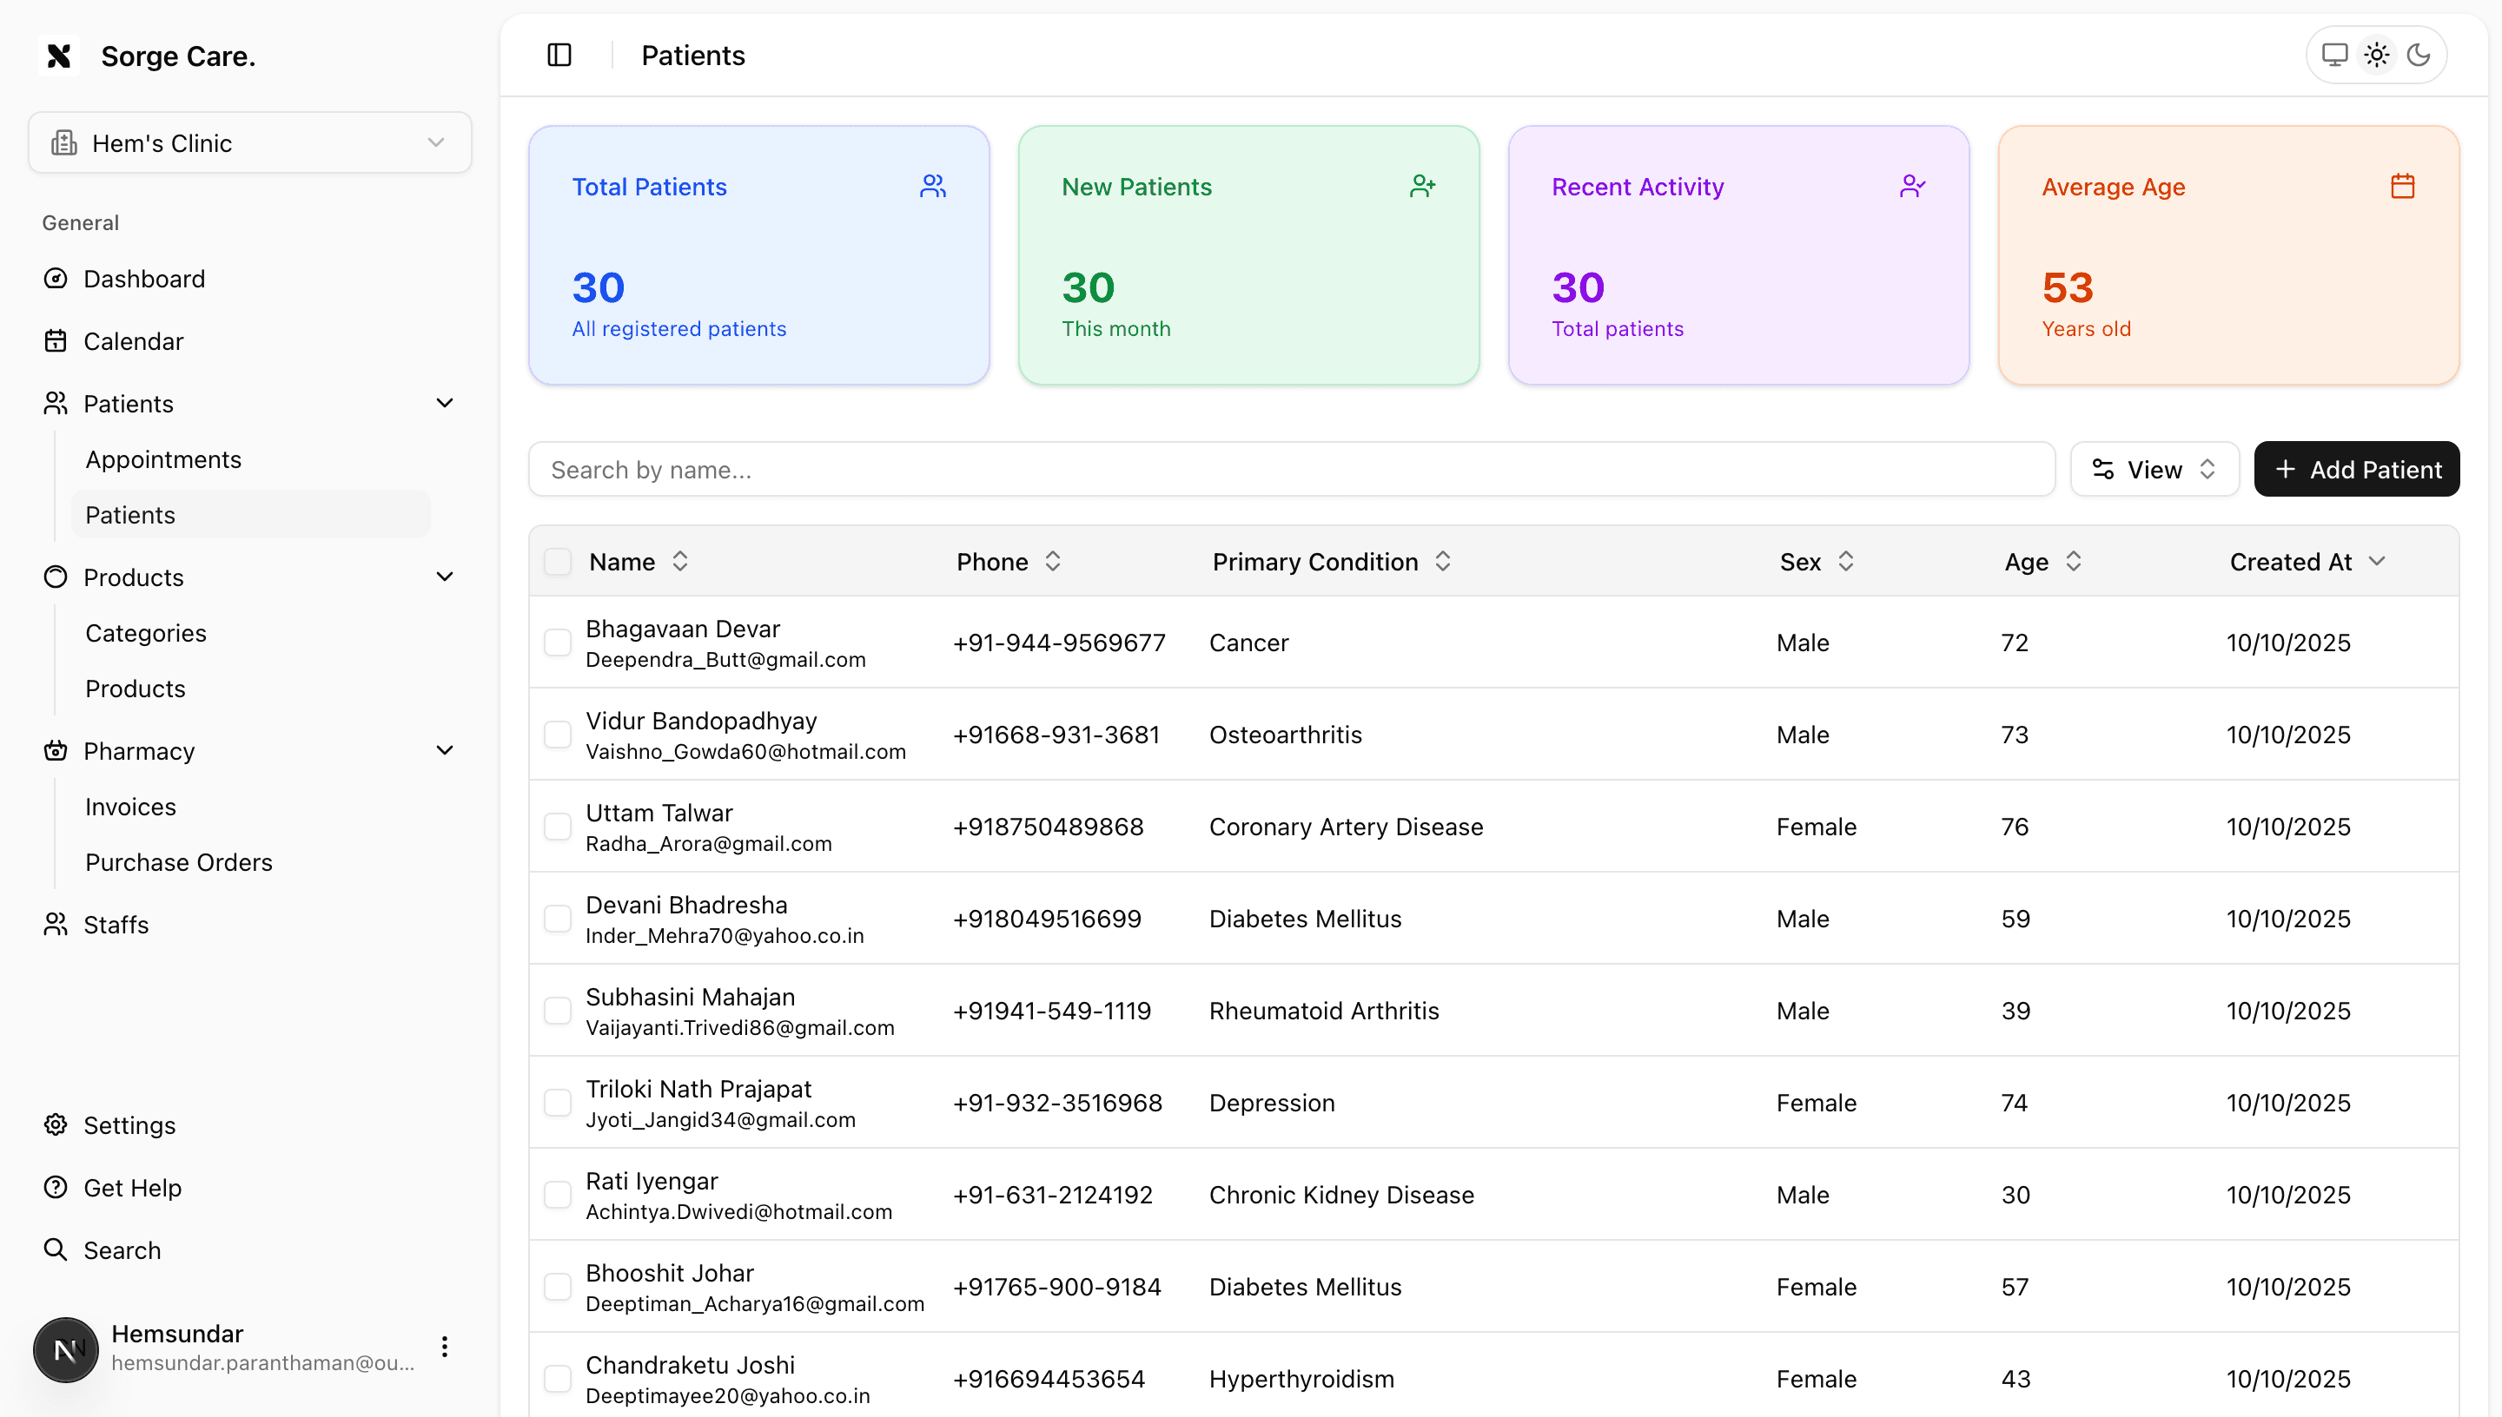Screen dimensions: 2502x1417
Task: Tick the checkbox next to Rati Iyengar
Action: click(x=558, y=1194)
